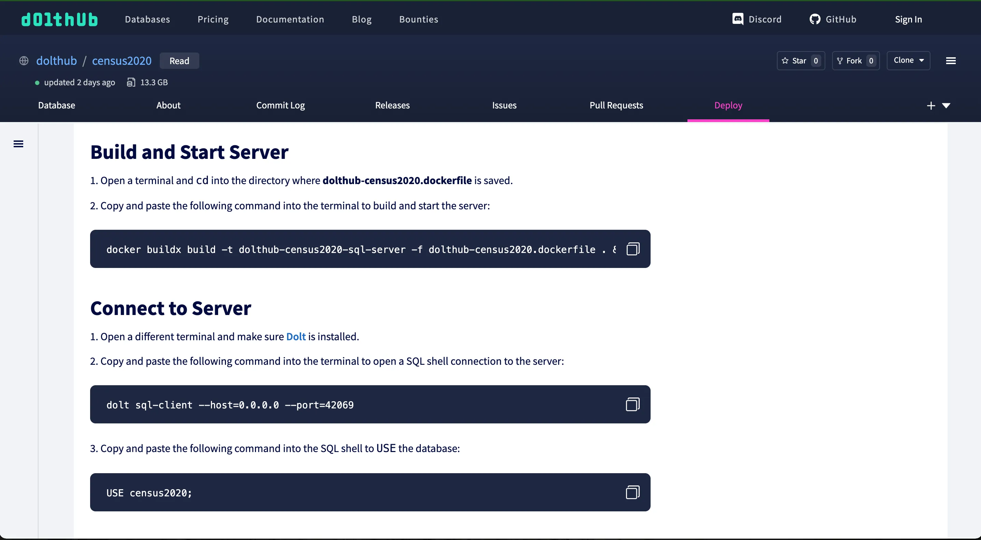The width and height of the screenshot is (981, 540).
Task: Click Sign In
Action: tap(908, 19)
